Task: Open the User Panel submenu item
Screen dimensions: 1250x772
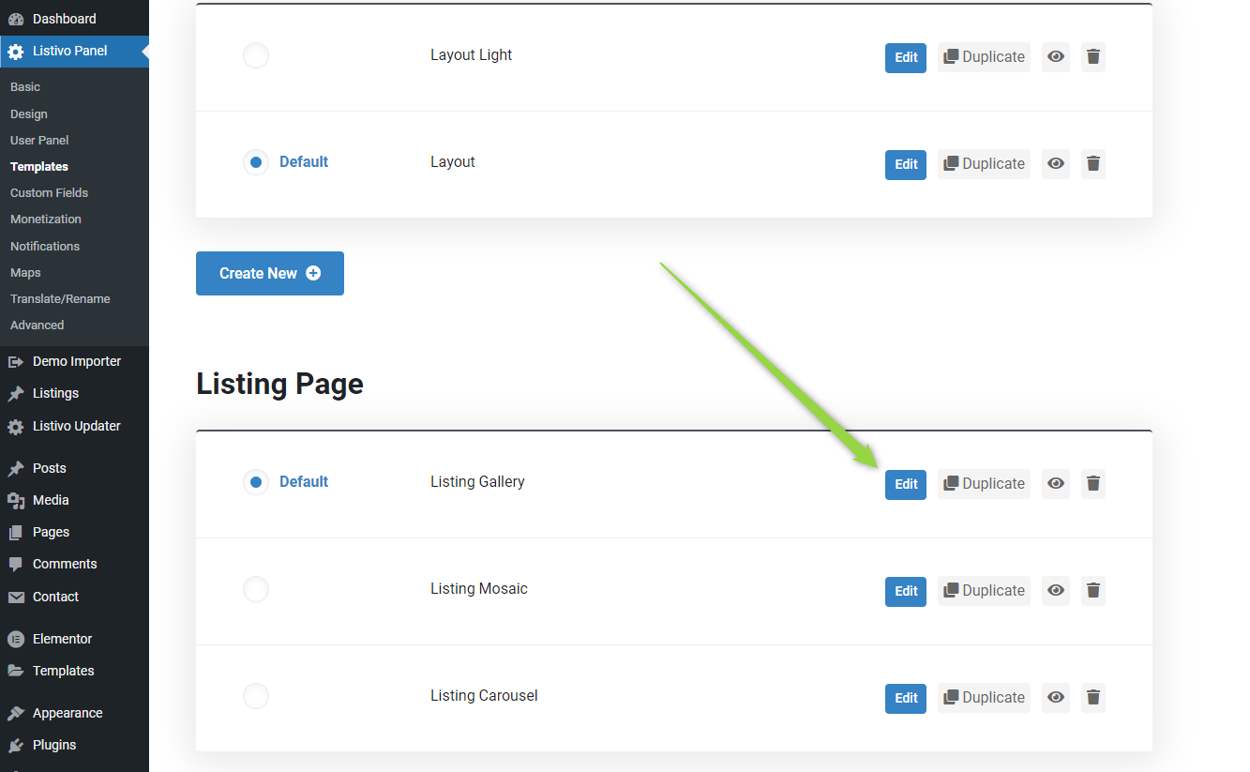Action: [39, 141]
